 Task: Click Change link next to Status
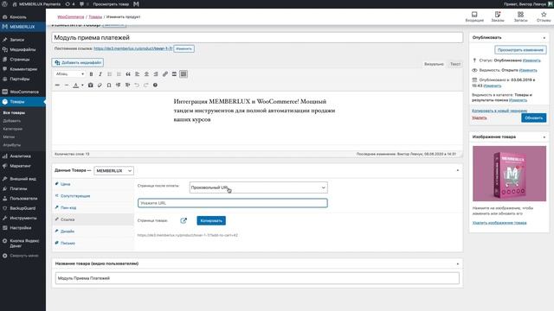(x=531, y=60)
